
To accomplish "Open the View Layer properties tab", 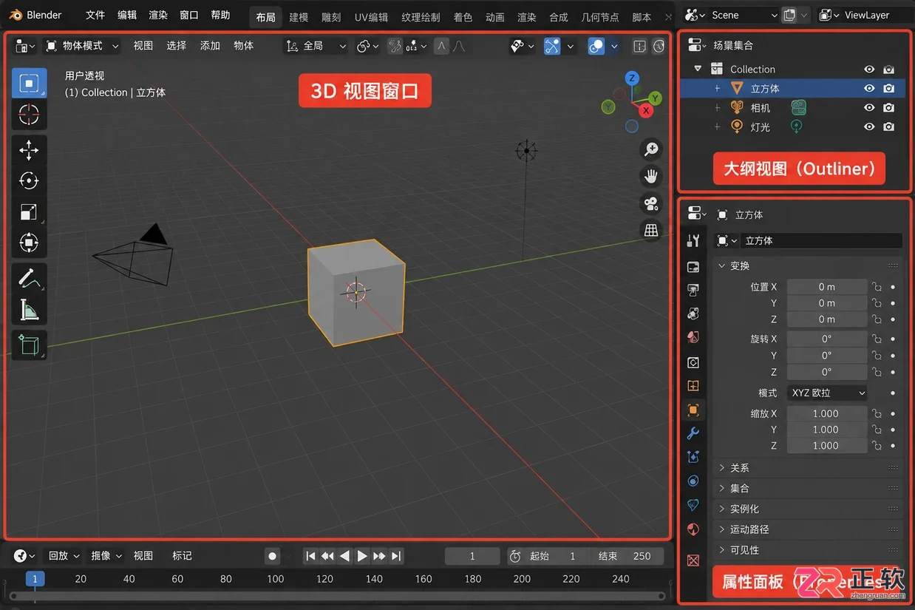I will (693, 314).
